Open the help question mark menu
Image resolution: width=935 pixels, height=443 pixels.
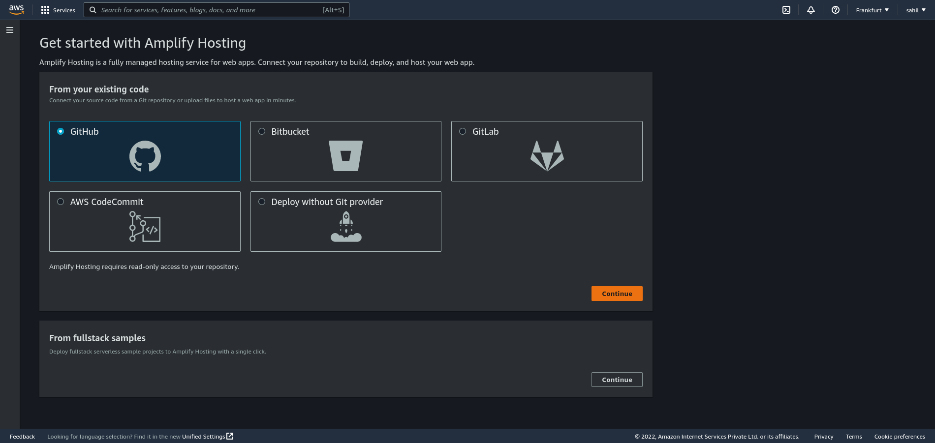click(836, 10)
